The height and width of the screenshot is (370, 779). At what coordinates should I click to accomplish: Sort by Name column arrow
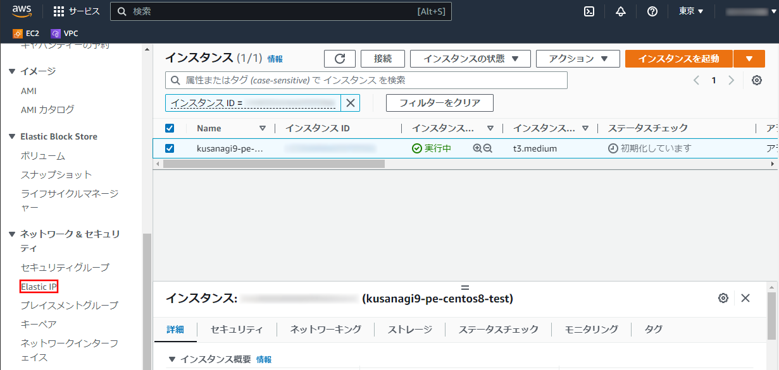pyautogui.click(x=263, y=129)
